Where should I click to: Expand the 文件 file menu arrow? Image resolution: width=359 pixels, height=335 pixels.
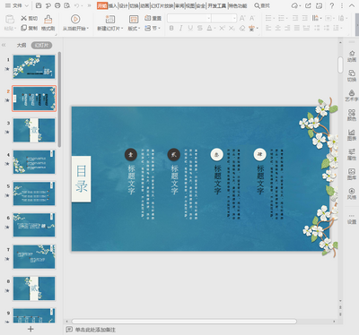tap(26, 5)
